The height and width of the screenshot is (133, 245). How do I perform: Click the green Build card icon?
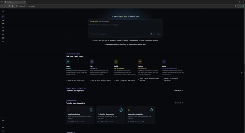[x=116, y=62]
